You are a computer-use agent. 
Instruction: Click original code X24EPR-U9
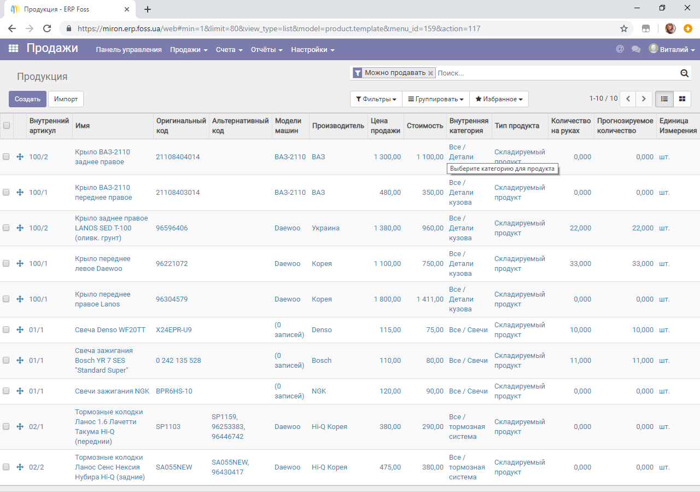(174, 329)
